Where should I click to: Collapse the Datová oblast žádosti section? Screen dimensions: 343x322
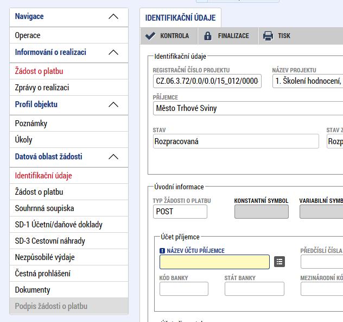pyautogui.click(x=113, y=157)
